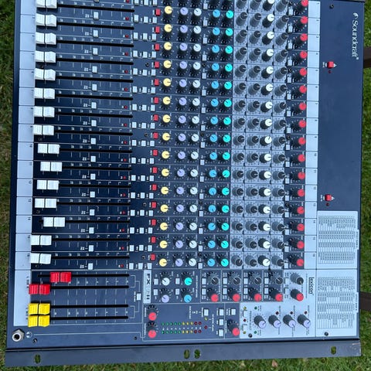Screen dimensions: 371x371
Task: Grab the bottom yellow master fader
Action: 39,321
